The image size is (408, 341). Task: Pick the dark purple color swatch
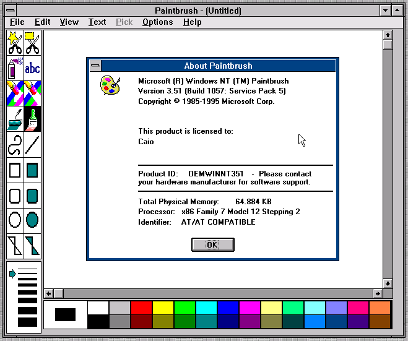[x=358, y=321]
